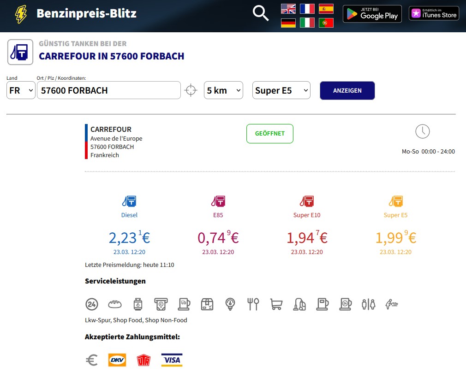Click the opening hours clock icon
Image resolution: width=466 pixels, height=384 pixels.
click(x=422, y=131)
